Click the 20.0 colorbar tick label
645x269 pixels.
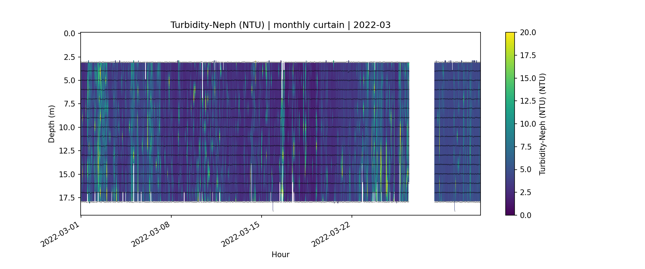pos(528,33)
